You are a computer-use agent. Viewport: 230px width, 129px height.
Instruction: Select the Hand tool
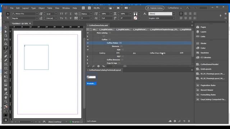coord(6,97)
